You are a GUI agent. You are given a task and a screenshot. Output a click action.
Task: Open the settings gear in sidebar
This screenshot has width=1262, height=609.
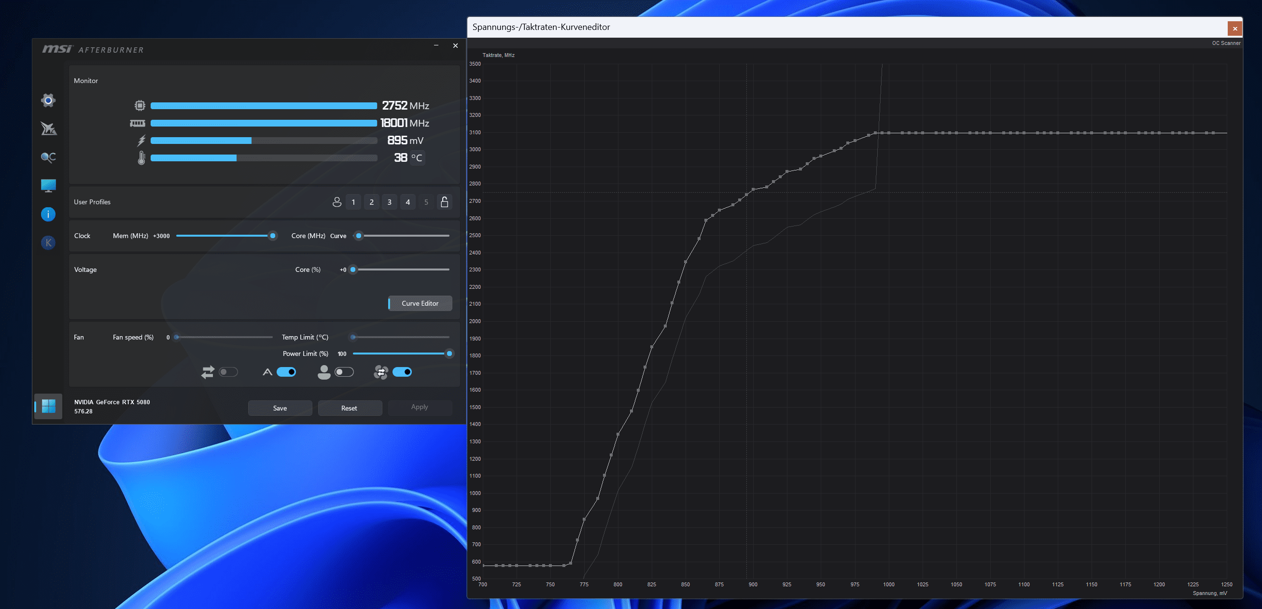(48, 100)
